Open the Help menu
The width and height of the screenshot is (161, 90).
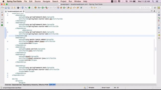[x=85, y=1]
